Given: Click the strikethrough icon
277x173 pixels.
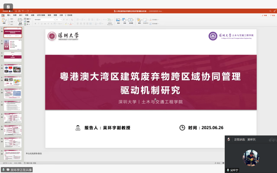Looking at the screenshot, I should click(45, 24).
